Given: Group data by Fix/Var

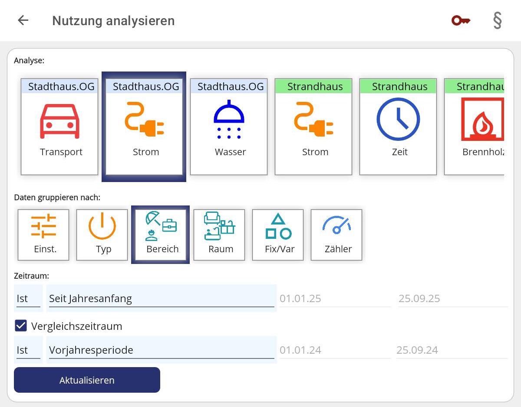Looking at the screenshot, I should click(278, 234).
